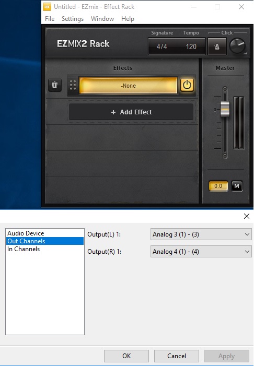
Task: Click the Output(L) 1: label
Action: [x=104, y=234]
